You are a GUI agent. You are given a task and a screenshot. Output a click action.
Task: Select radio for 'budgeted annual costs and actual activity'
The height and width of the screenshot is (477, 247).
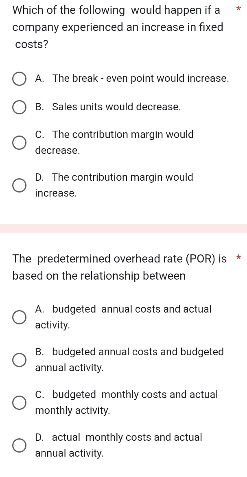pos(19,317)
